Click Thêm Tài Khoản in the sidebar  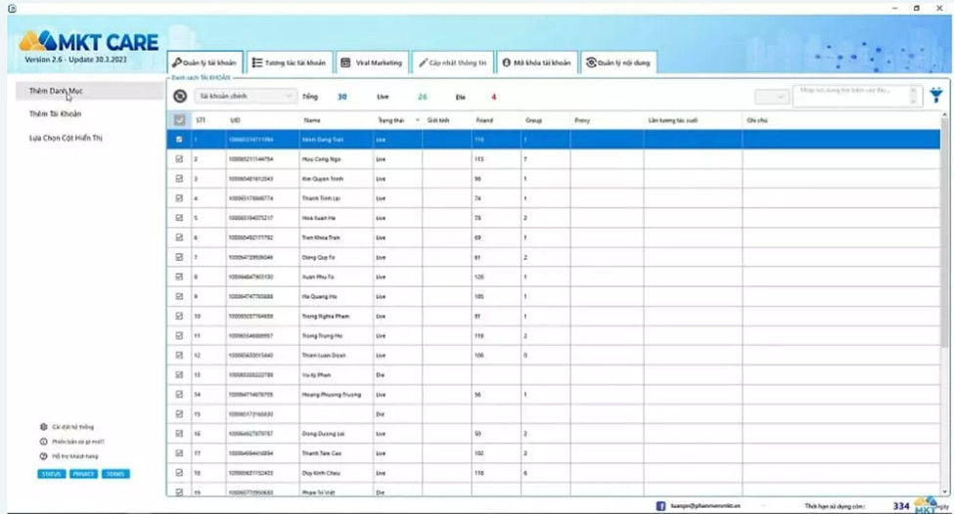[55, 114]
